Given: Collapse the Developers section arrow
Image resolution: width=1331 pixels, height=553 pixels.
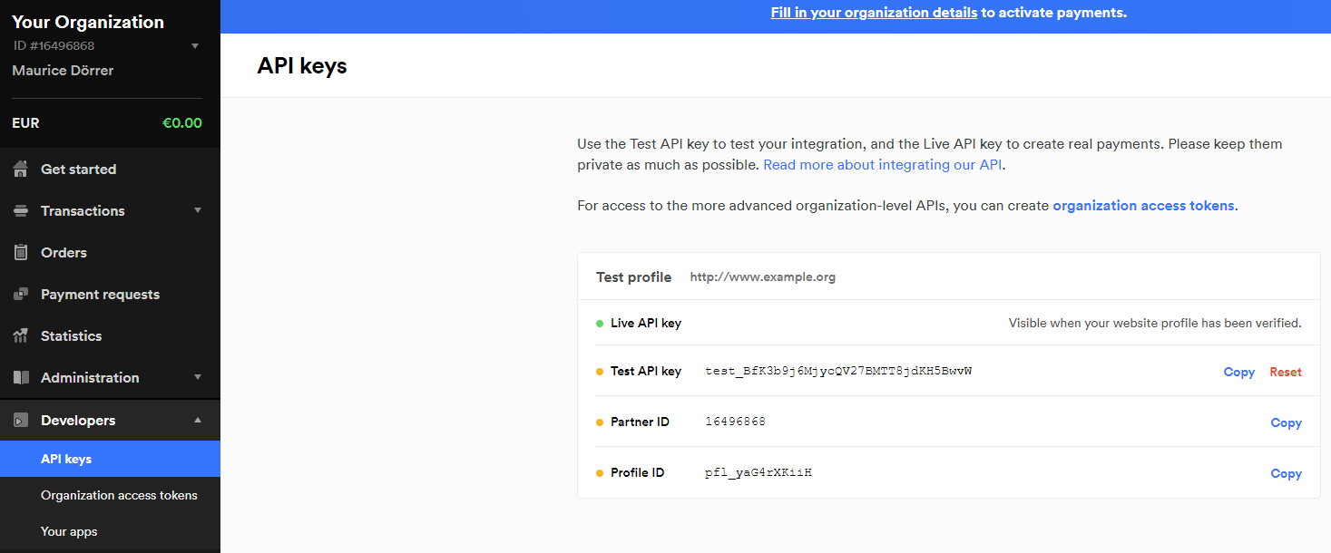Looking at the screenshot, I should click(x=197, y=420).
